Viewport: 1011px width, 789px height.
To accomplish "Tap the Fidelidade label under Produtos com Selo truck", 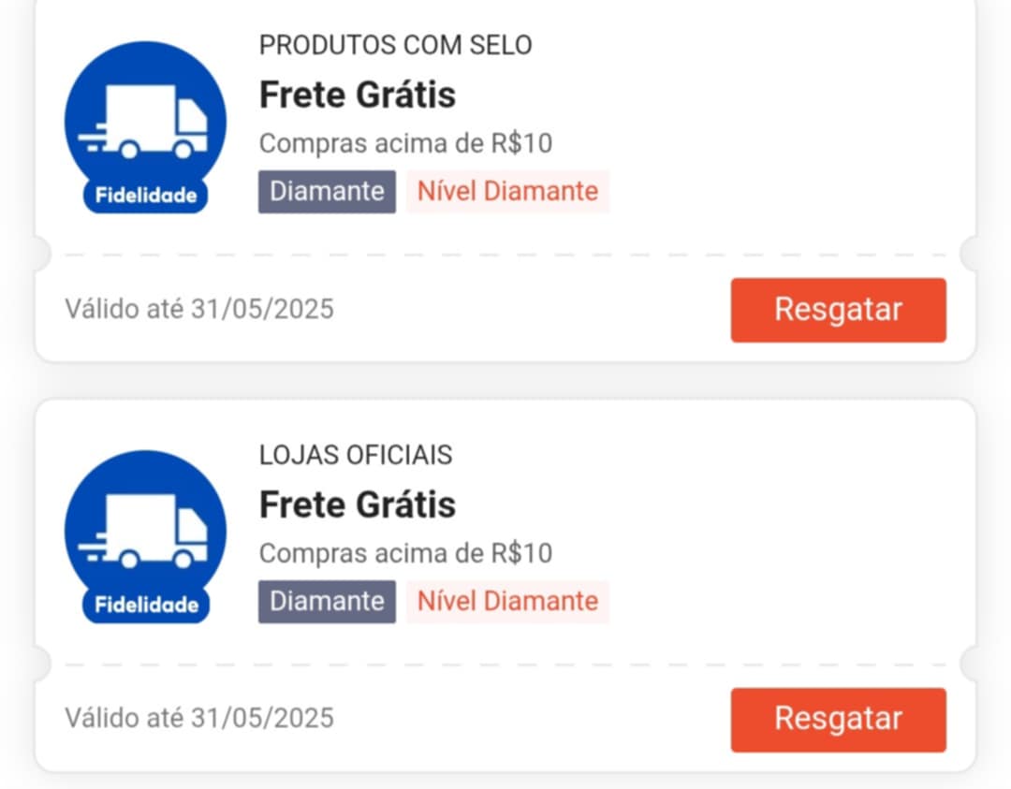I will (x=146, y=196).
